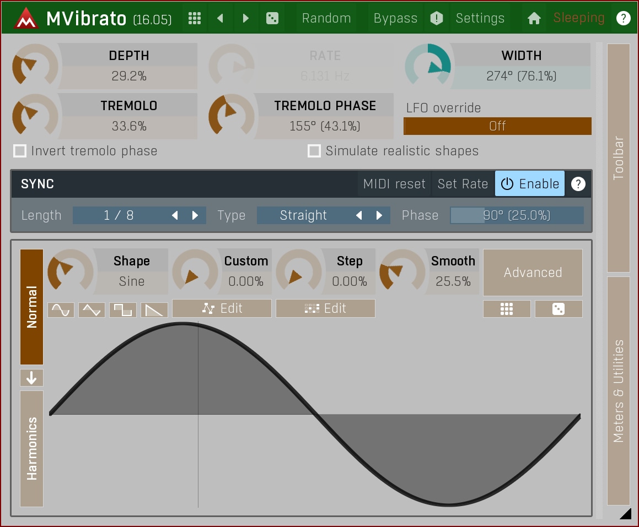
Task: Open the presets grid icon in title bar
Action: (x=195, y=18)
